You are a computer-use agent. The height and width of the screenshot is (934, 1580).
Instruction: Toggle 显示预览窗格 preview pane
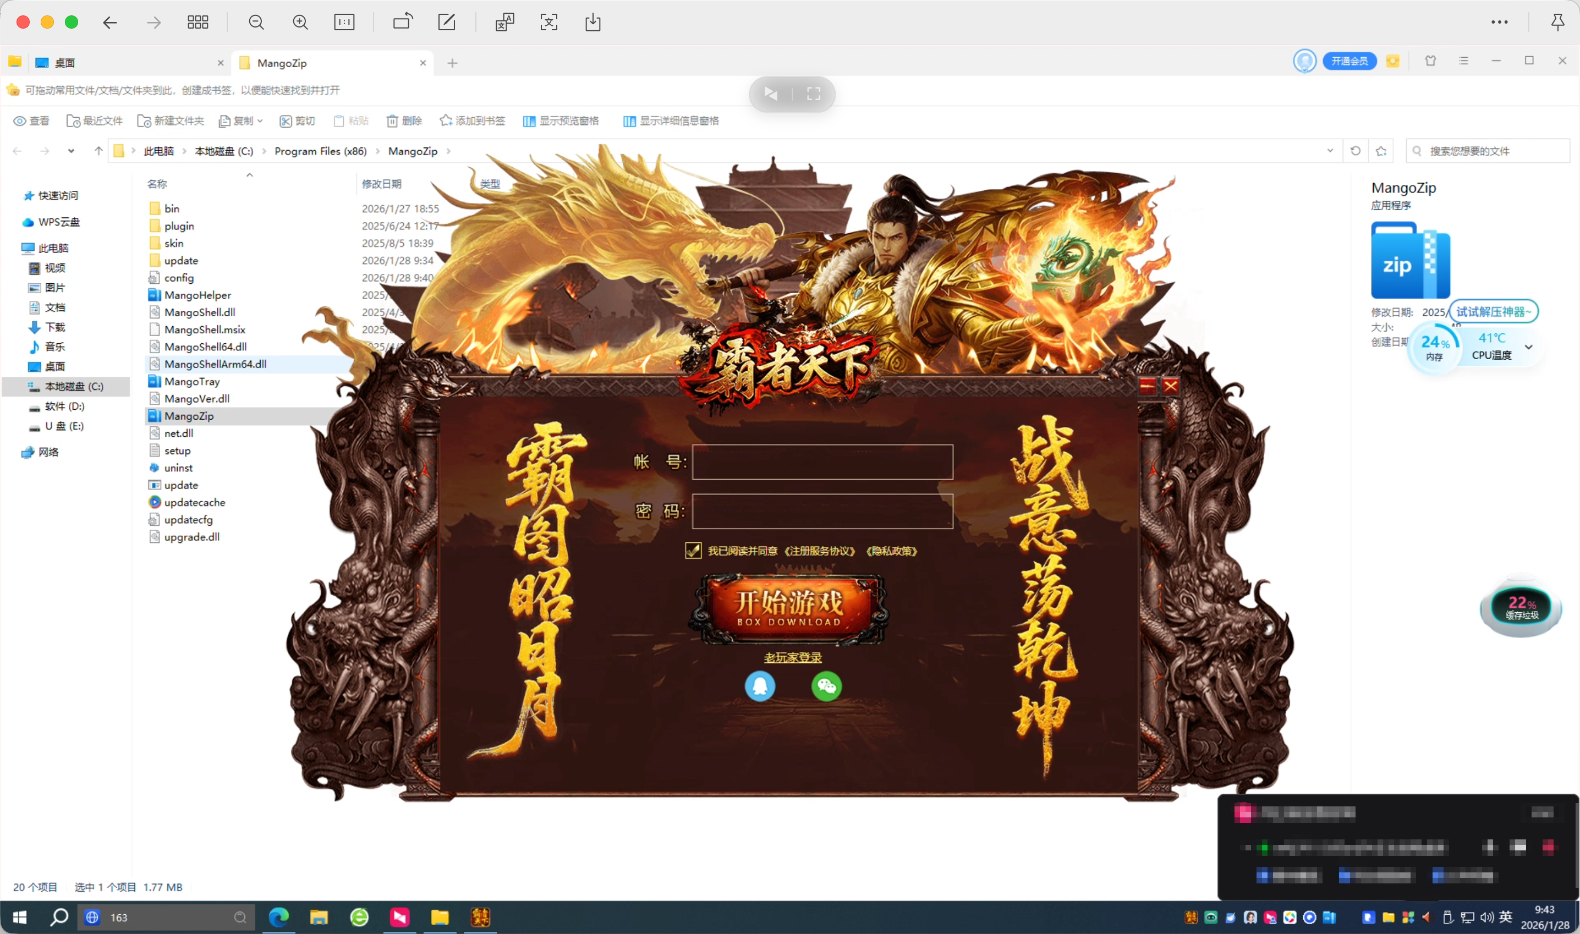(561, 121)
